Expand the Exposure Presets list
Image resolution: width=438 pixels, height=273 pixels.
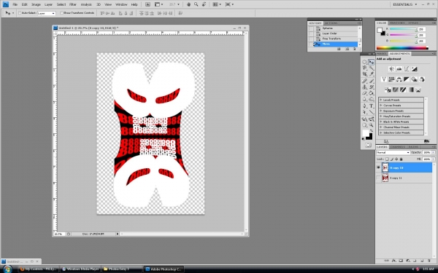click(x=381, y=111)
